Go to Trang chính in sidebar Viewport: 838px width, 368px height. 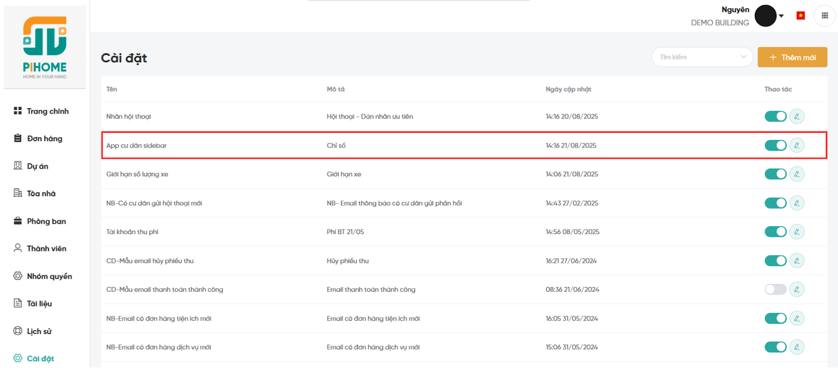47,111
